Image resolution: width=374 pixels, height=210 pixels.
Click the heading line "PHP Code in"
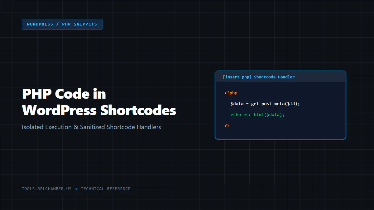pyautogui.click(x=64, y=94)
